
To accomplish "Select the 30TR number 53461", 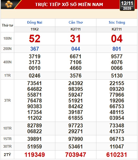I will 76,147.
